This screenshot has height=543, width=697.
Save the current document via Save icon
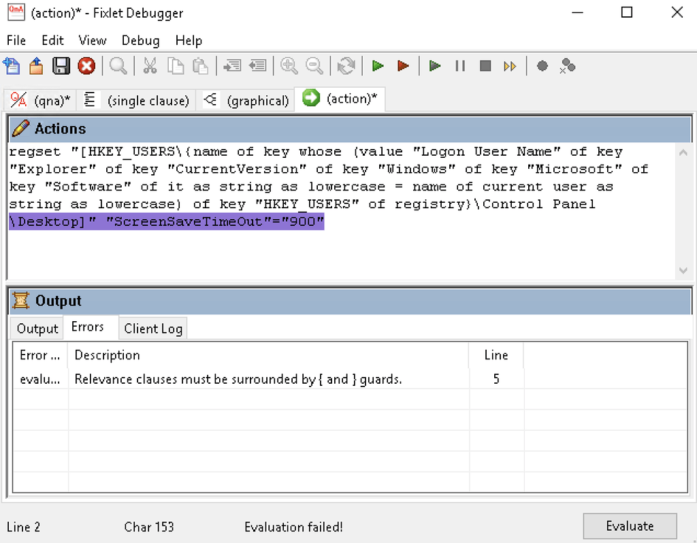[x=60, y=66]
